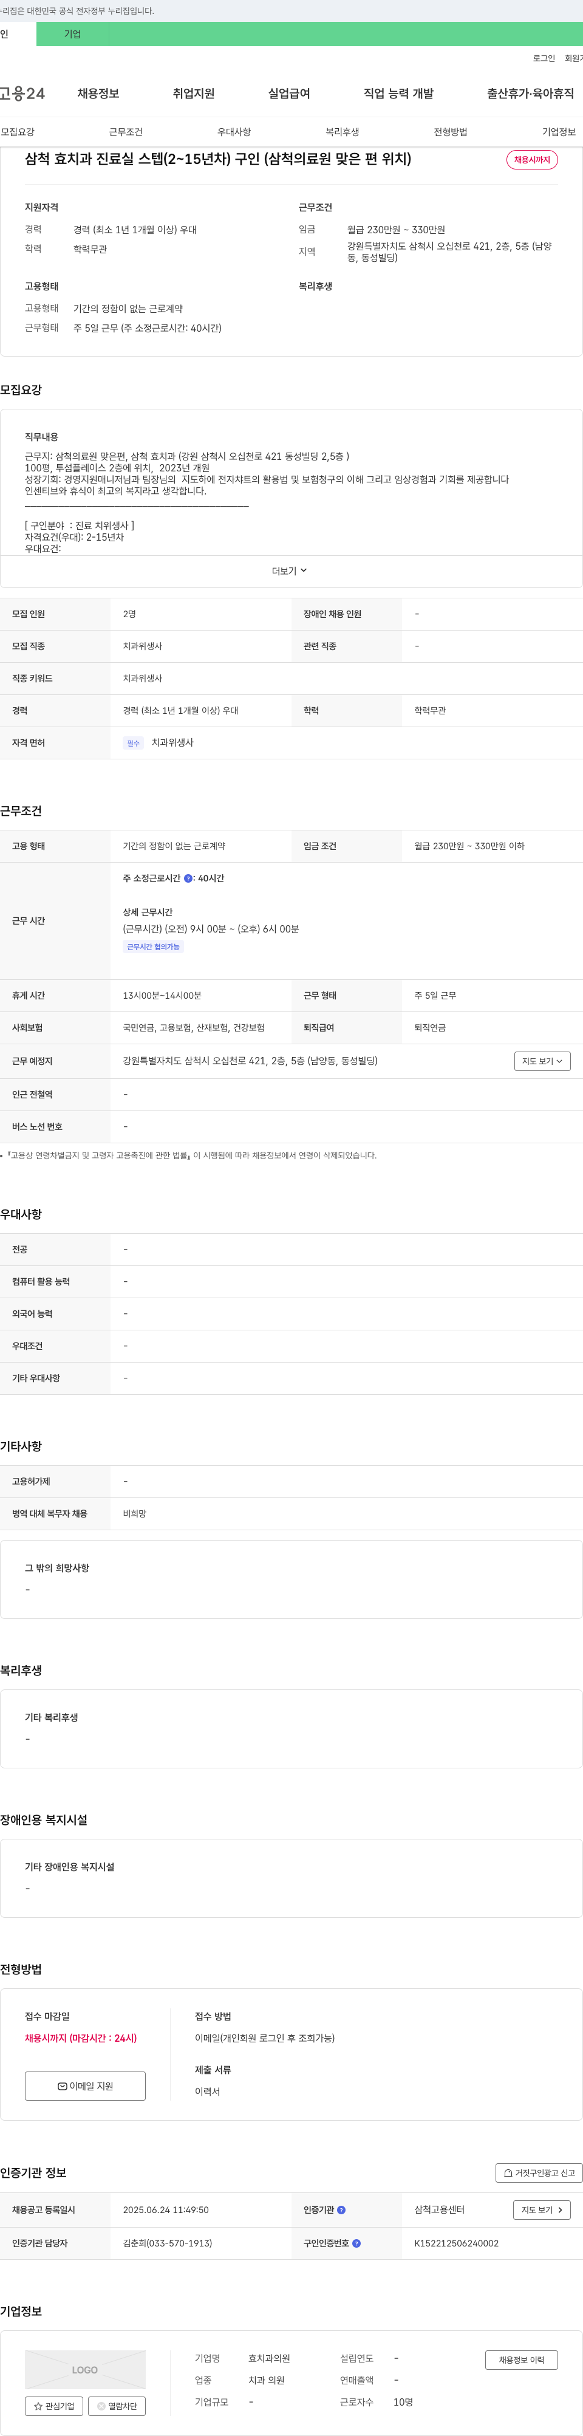Click the 거짓구인광고 신고 report button
Image resolution: width=583 pixels, height=2436 pixels.
point(539,2172)
